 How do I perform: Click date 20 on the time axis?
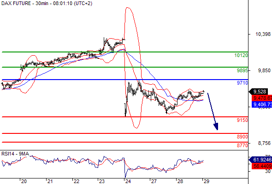point(24,181)
